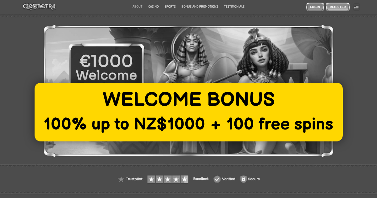Click the Cleobetra logo
Screen dimensions: 377x198
tap(39, 7)
